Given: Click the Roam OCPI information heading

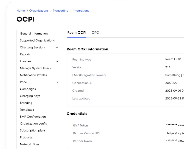Looking at the screenshot, I should [87, 49].
